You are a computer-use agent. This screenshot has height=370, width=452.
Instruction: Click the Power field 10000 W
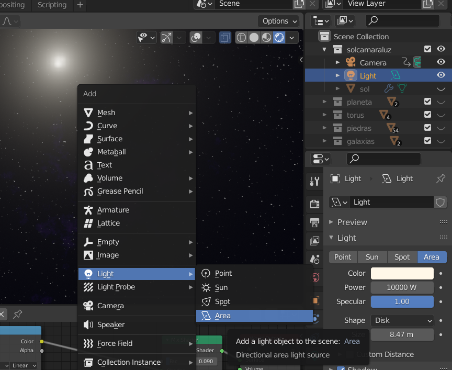tap(402, 287)
